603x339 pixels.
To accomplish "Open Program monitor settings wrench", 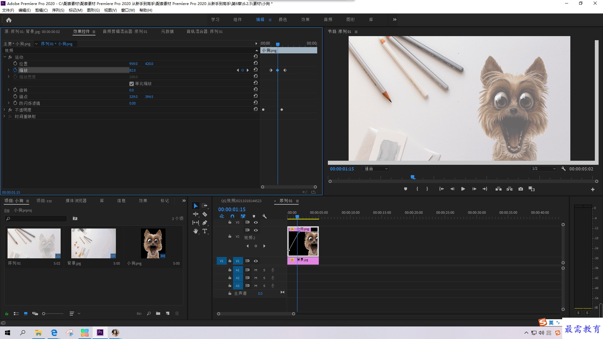I will pyautogui.click(x=563, y=169).
